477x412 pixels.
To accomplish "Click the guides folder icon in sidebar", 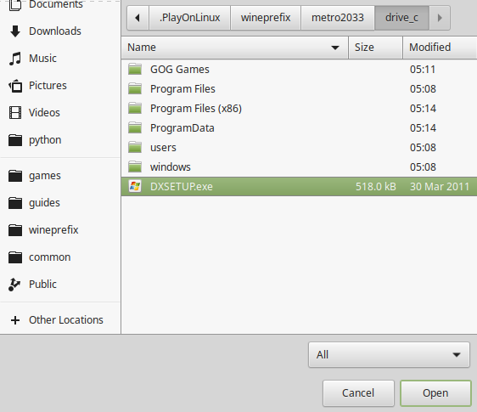I will point(15,203).
